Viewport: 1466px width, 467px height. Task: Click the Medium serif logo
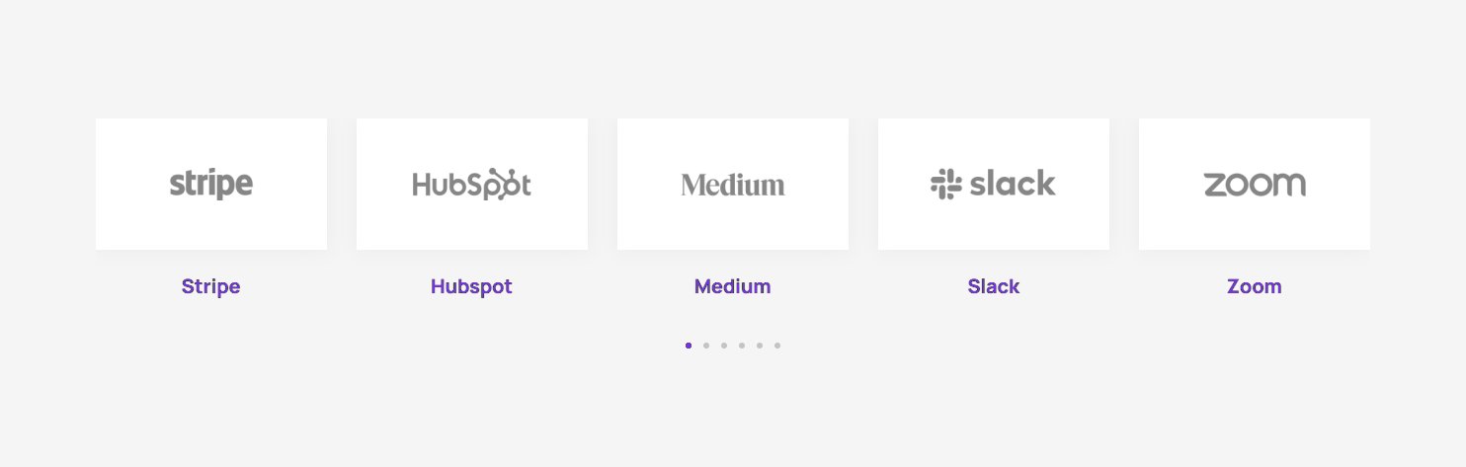[x=733, y=185]
